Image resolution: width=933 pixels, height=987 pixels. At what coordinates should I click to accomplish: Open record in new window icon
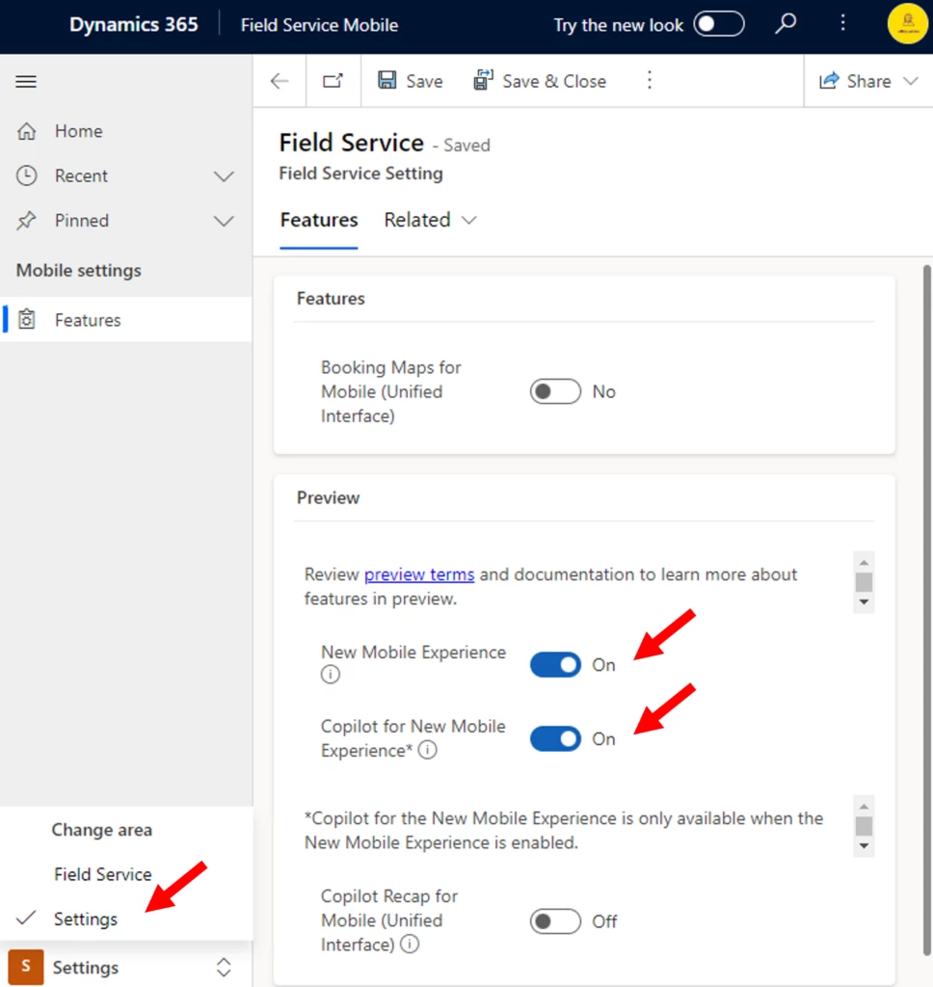333,81
